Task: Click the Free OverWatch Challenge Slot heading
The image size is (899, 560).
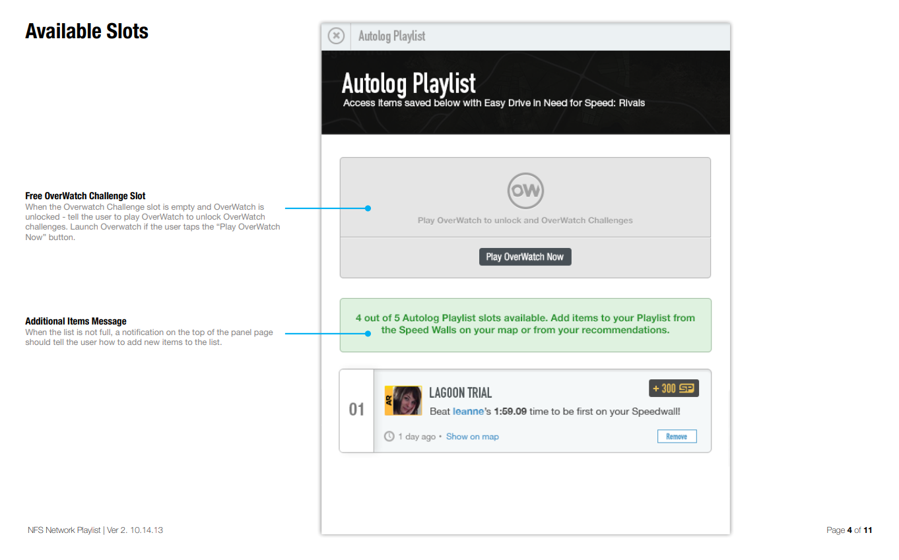Action: (86, 196)
